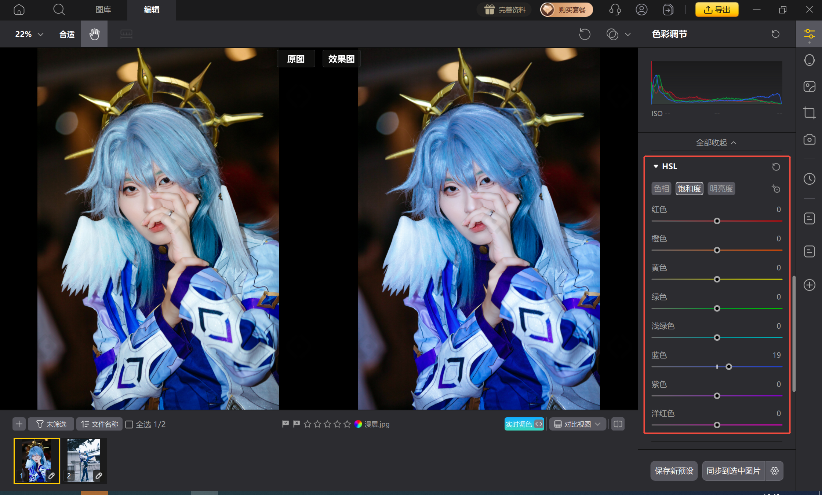Go to the home screen icon

click(x=19, y=10)
